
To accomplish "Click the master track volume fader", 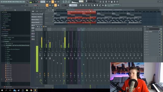I will click(x=42, y=59).
